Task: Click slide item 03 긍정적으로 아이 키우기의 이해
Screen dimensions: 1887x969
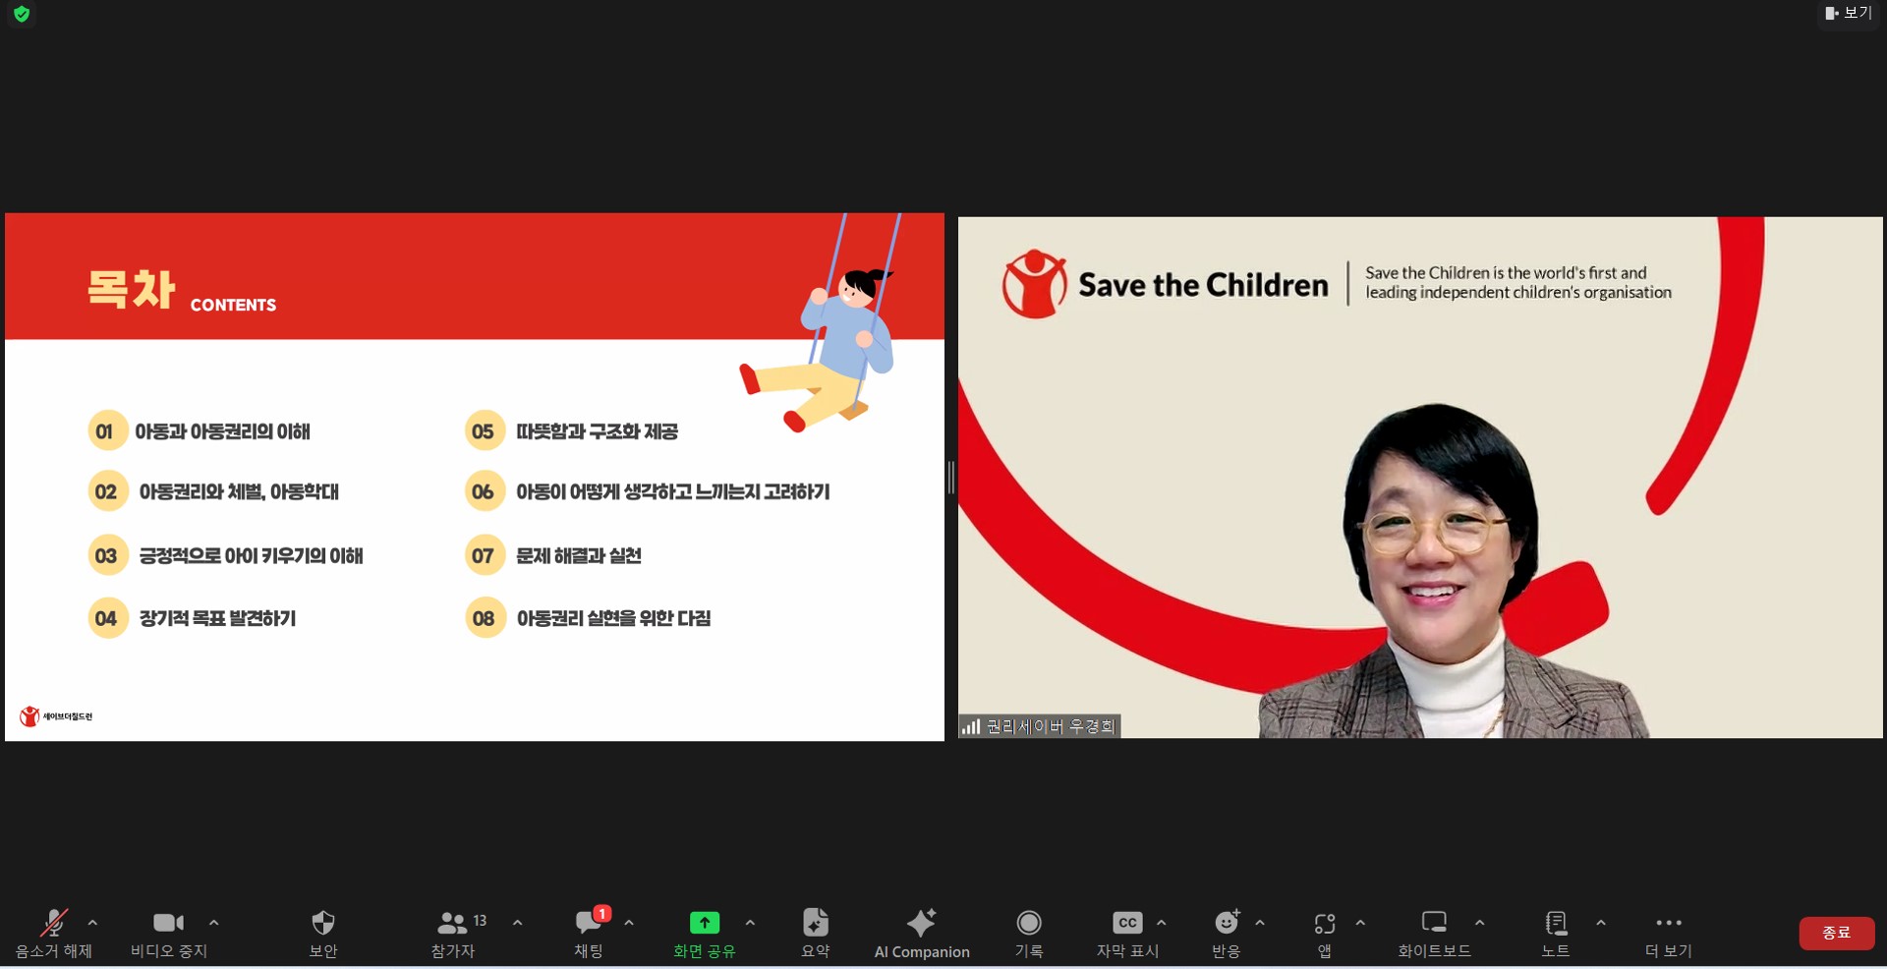Action: [x=226, y=555]
